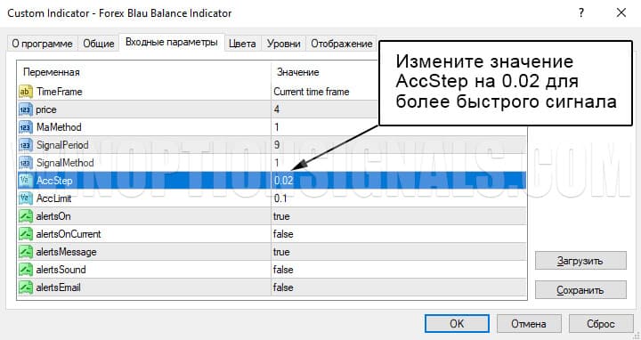Viewport: 641px width, 340px height.
Task: Click the price integer type icon
Action: [x=25, y=109]
